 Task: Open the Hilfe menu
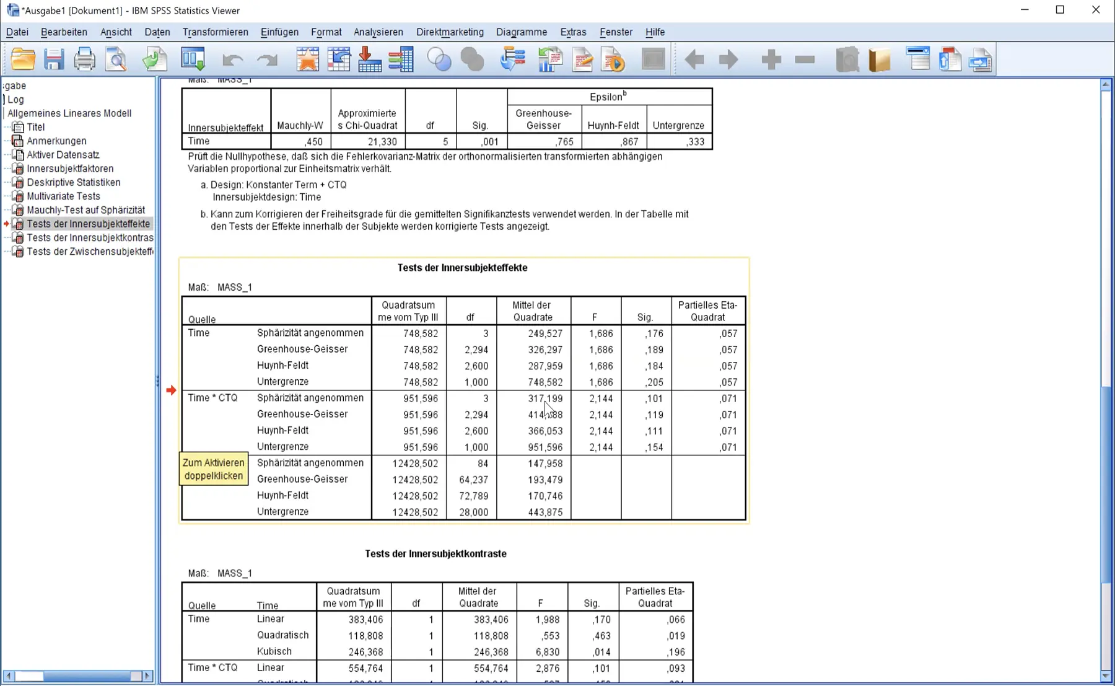[655, 32]
